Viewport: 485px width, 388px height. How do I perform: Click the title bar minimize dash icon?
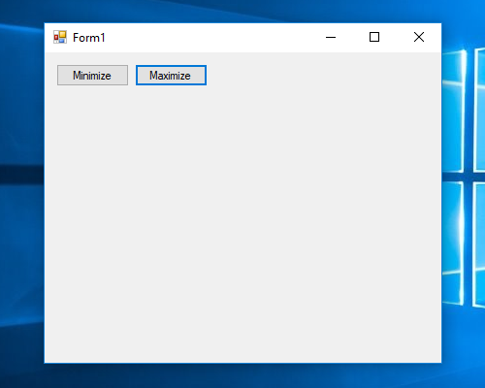click(331, 37)
